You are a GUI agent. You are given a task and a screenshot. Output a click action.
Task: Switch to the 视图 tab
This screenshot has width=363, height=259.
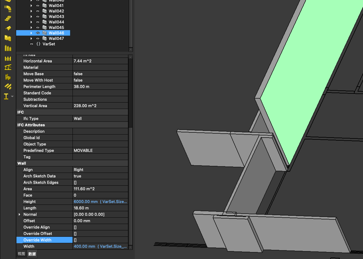pos(21,254)
